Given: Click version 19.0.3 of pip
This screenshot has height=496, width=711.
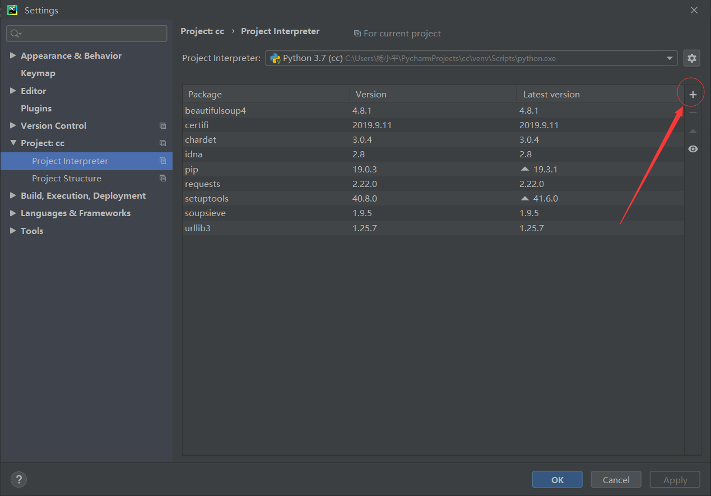Looking at the screenshot, I should click(365, 169).
